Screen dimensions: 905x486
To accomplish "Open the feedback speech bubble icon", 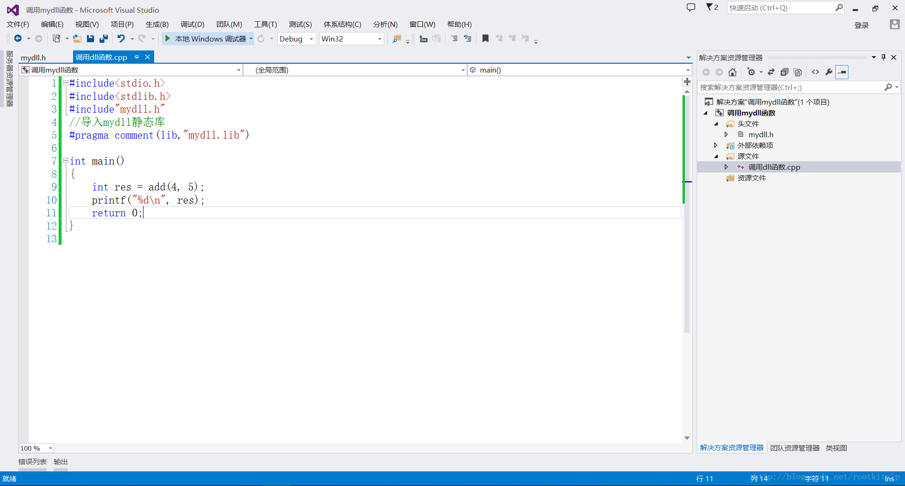I will (691, 8).
